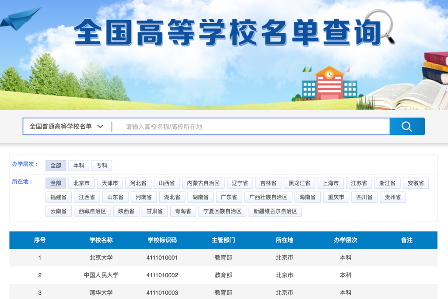Click 本科 in the 清华大学 row
Viewport: 448px width, 299px height.
(x=346, y=292)
